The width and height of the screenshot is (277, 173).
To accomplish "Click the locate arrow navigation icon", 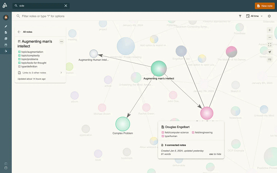I will (270, 52).
